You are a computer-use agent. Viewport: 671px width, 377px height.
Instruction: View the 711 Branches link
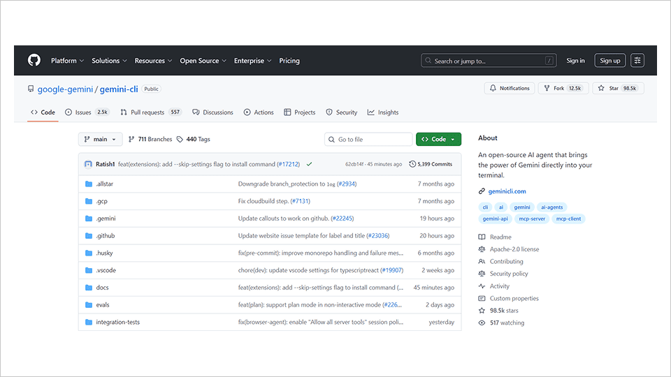pos(150,139)
